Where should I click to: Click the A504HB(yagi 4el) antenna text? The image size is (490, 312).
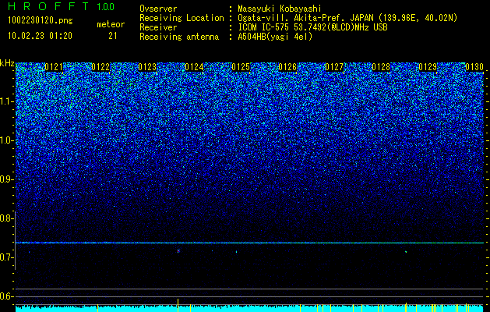coord(275,37)
